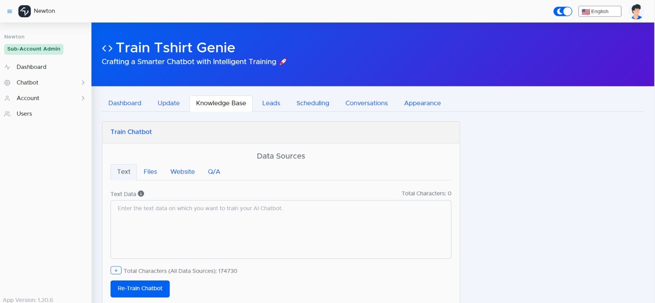Switch to the Q/A data source tab

pos(214,172)
